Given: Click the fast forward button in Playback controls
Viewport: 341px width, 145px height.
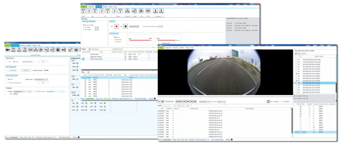Looking at the screenshot, I should tap(180, 101).
